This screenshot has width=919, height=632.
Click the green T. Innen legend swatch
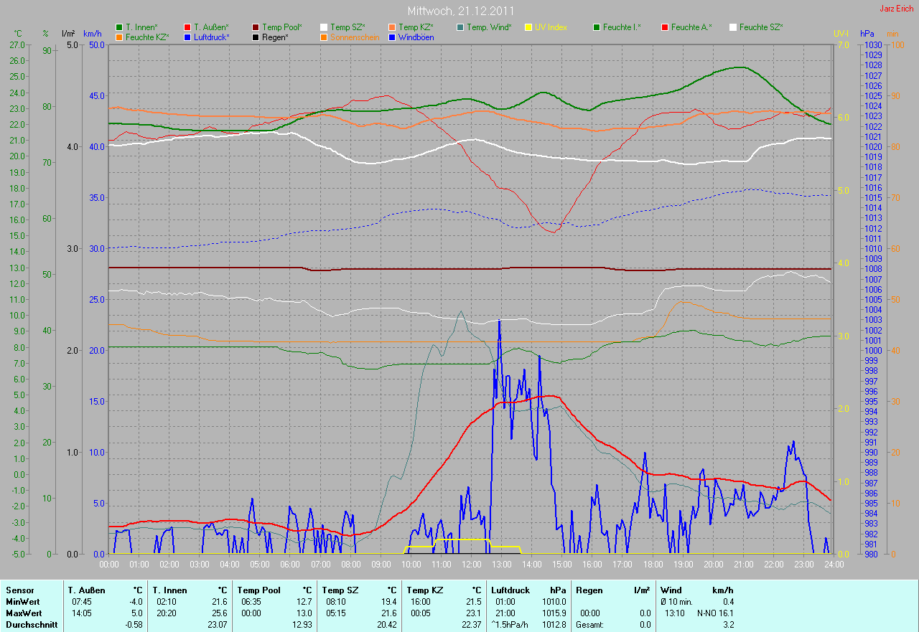(119, 27)
